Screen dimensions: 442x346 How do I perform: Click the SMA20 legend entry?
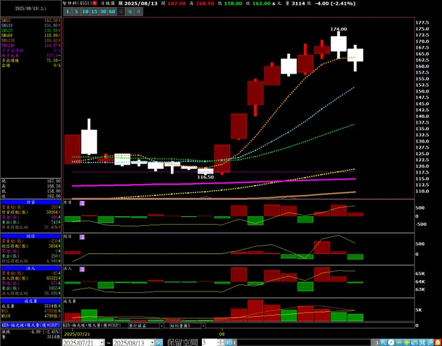[x=30, y=30]
